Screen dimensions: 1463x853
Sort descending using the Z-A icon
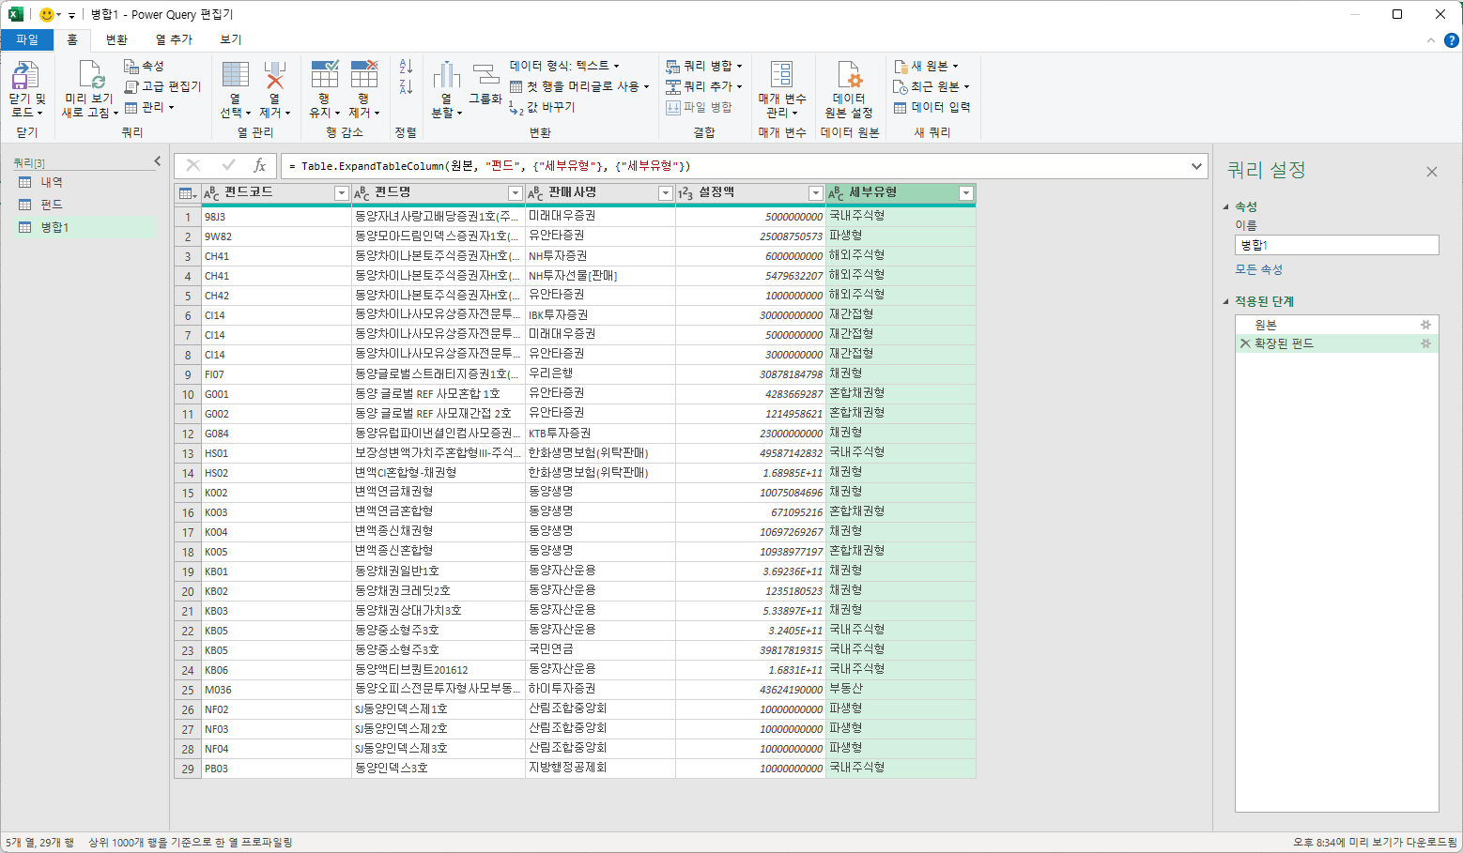click(x=406, y=87)
